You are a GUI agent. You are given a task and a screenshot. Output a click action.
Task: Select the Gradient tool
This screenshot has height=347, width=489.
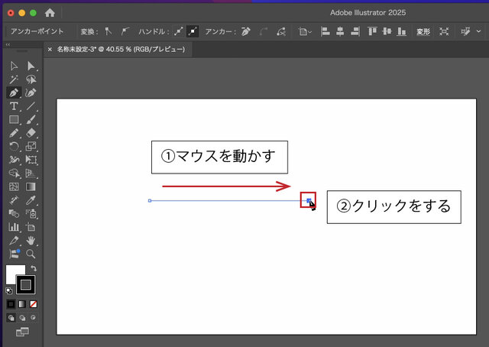[31, 186]
